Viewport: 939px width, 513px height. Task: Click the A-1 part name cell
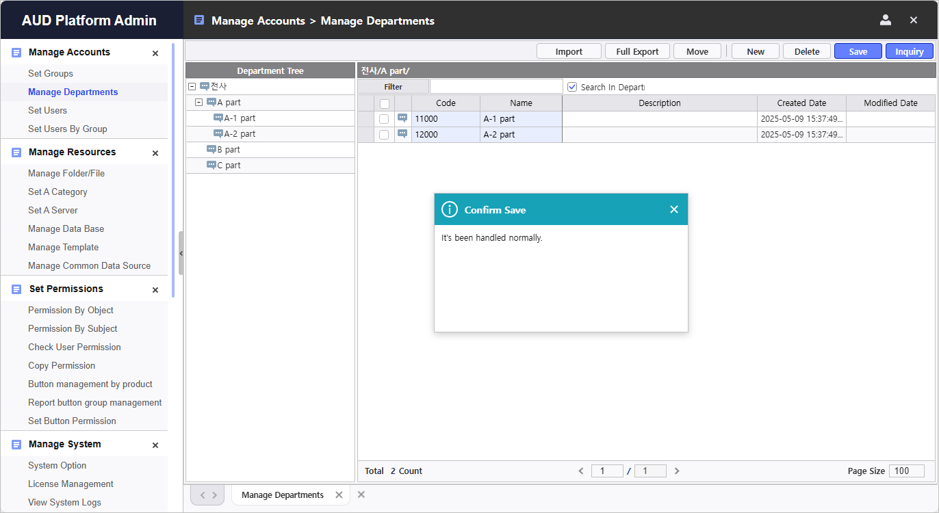[521, 119]
